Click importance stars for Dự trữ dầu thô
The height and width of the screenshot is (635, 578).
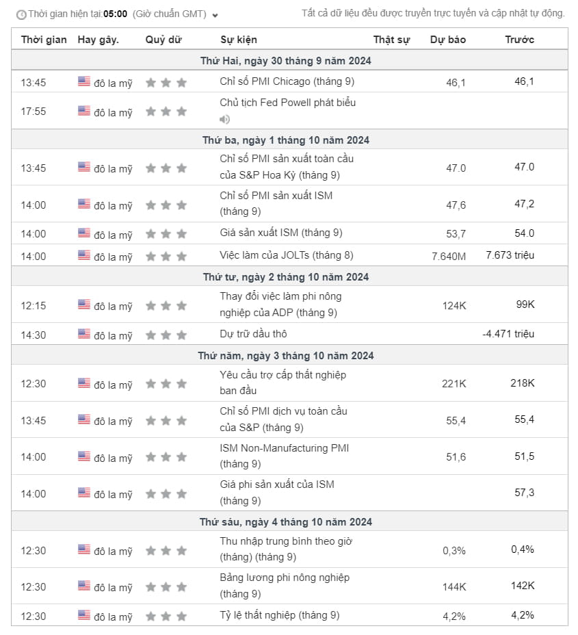166,335
